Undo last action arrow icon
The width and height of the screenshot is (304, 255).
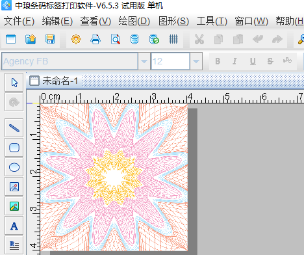pyautogui.click(x=258, y=39)
